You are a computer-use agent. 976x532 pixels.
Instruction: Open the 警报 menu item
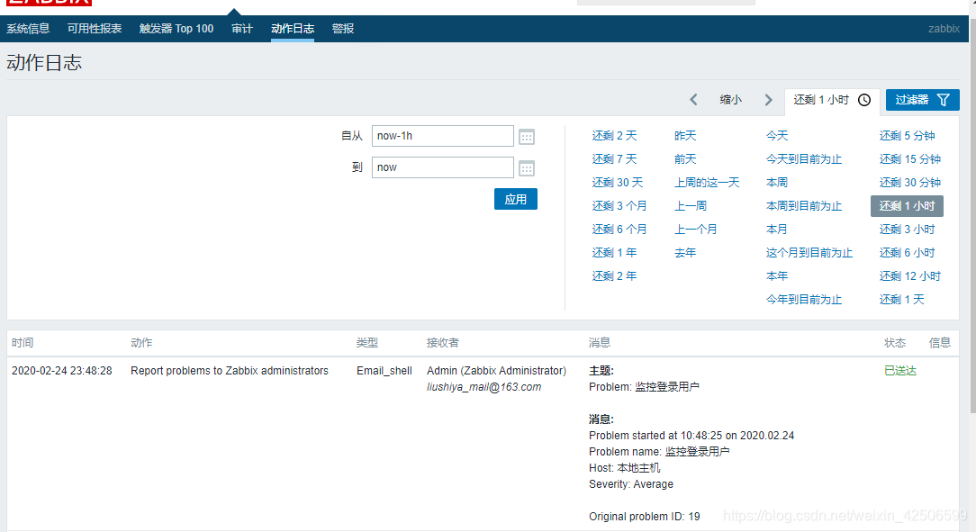pos(343,29)
